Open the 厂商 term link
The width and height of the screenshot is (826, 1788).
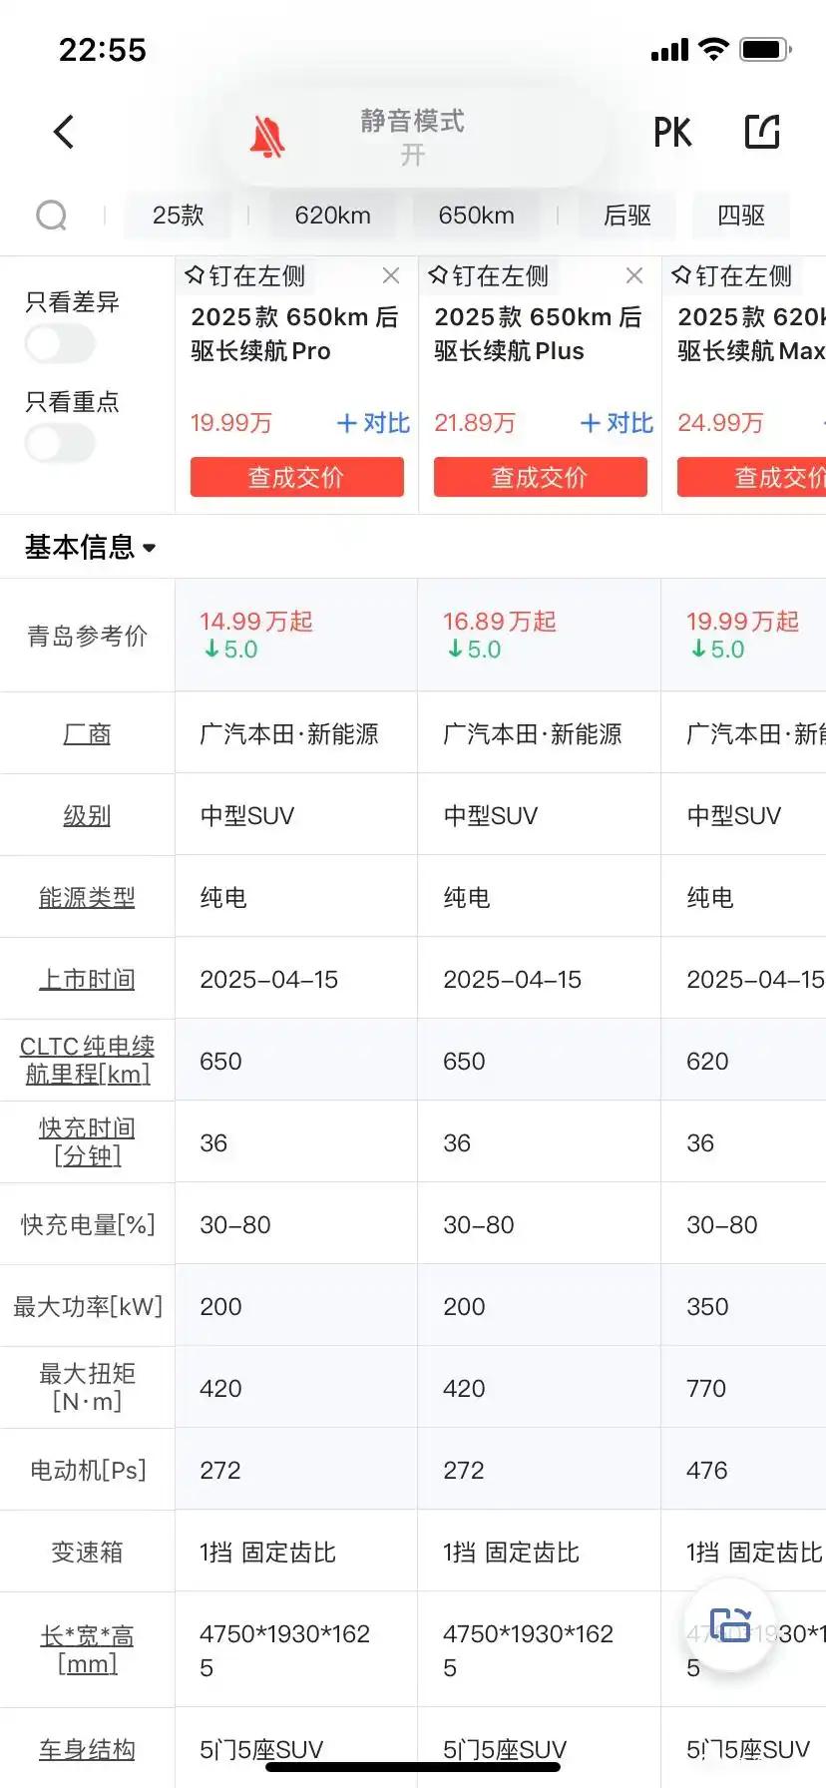point(87,734)
